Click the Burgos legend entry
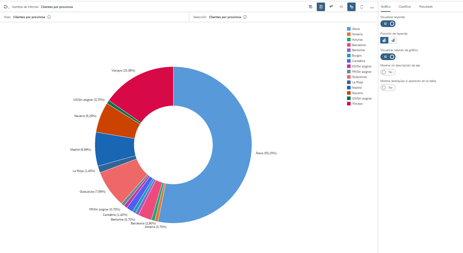Screen dimensions: 463x253 [x=354, y=56]
